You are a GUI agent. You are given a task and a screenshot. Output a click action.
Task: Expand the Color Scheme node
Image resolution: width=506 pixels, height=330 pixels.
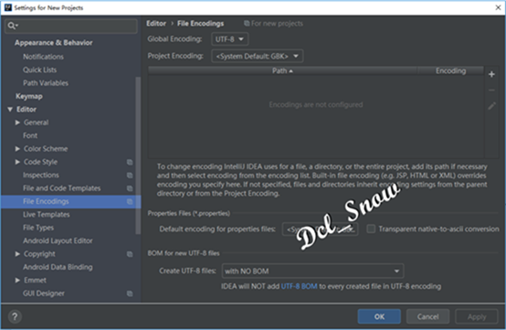coord(17,149)
